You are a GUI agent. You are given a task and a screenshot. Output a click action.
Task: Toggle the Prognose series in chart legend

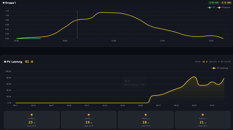click(x=224, y=7)
